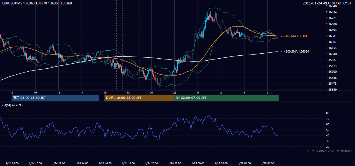Click hour label 12 under price chart
Viewport: 355px width, 166px height.
coord(58,92)
